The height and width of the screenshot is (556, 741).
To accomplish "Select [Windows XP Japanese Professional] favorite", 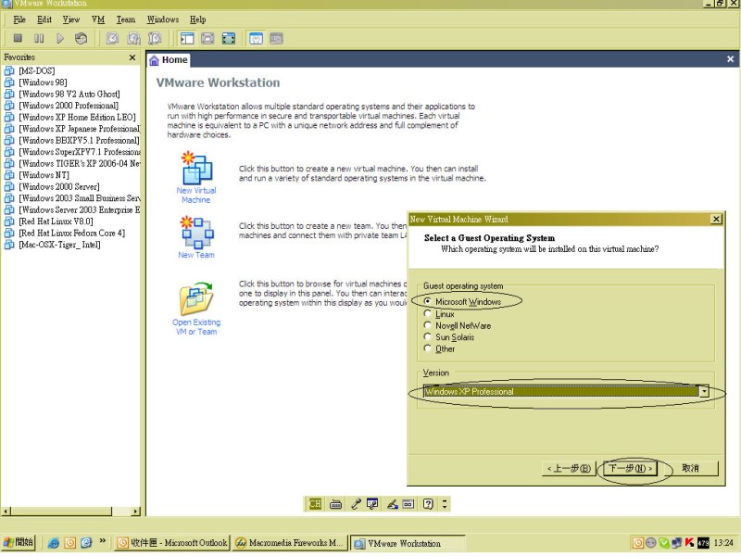I will (x=80, y=129).
